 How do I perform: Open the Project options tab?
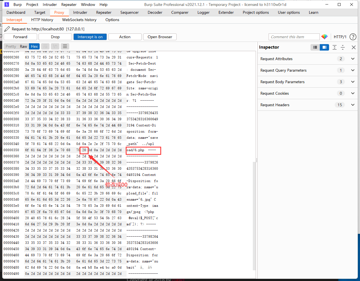coord(256,12)
